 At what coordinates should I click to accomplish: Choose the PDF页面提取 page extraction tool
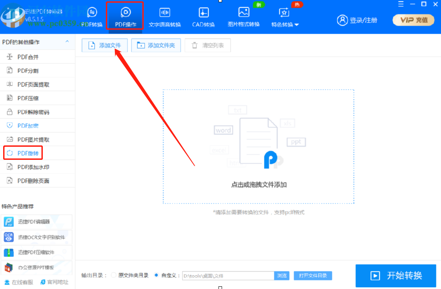[32, 84]
